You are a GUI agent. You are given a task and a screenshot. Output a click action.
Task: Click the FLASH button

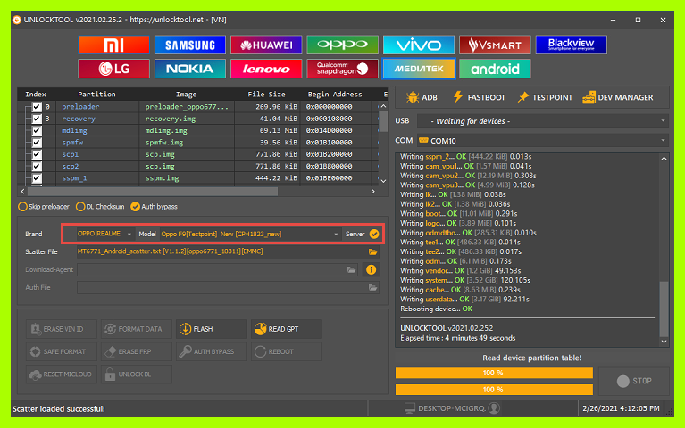point(212,329)
